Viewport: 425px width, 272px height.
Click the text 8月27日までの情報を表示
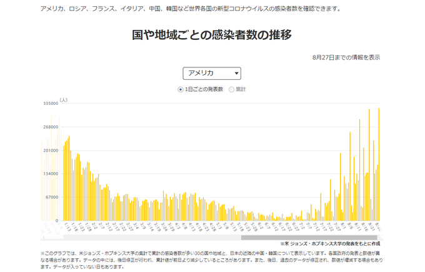tap(346, 57)
